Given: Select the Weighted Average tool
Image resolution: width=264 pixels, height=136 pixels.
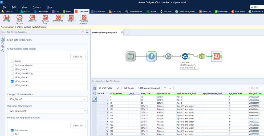Looking at the screenshot, I should (84, 17).
